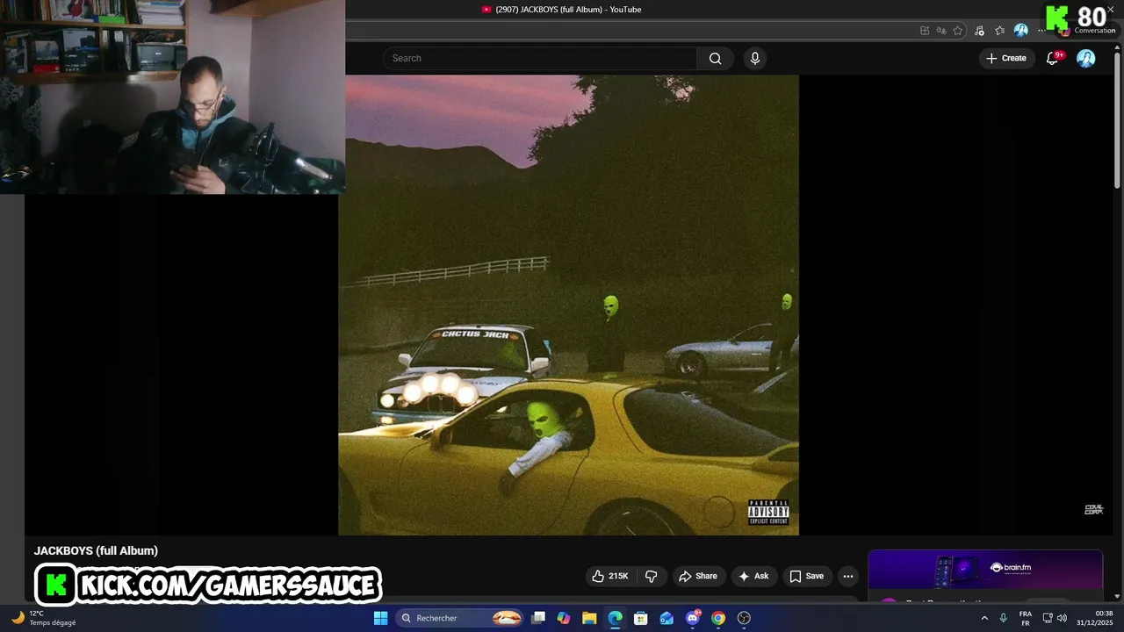Save video to a playlist
This screenshot has height=632, width=1124.
[806, 576]
